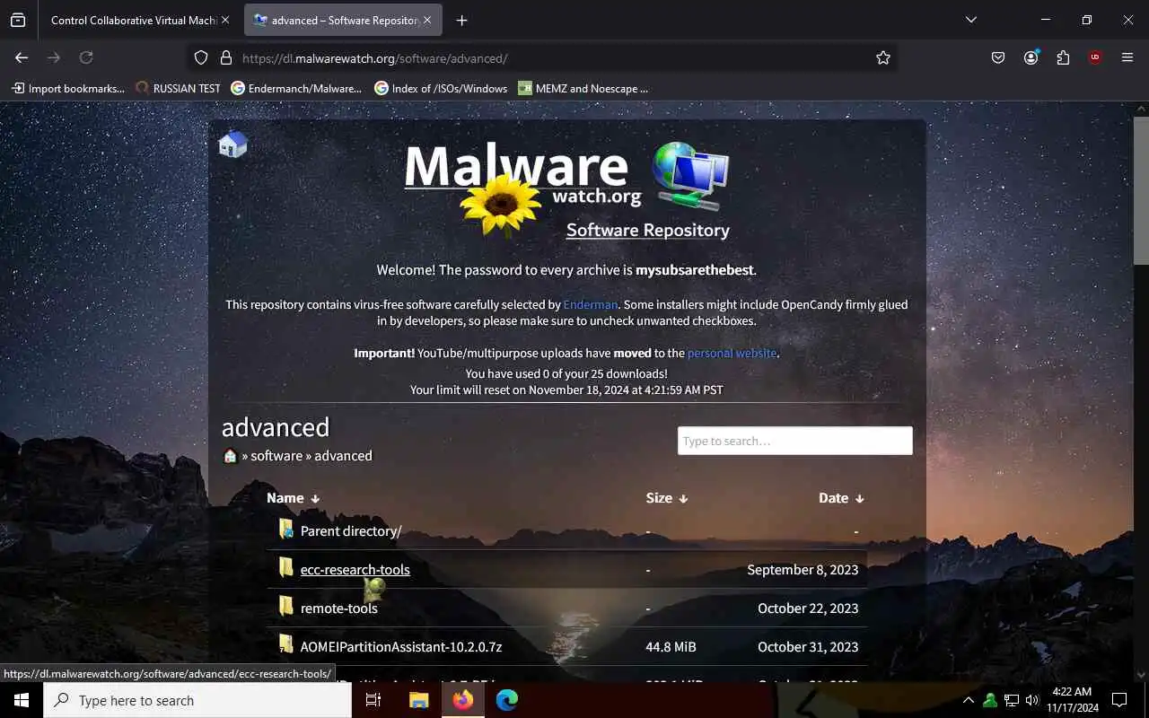Click the uBlock Origin extension icon
1149x718 pixels.
pyautogui.click(x=1094, y=57)
